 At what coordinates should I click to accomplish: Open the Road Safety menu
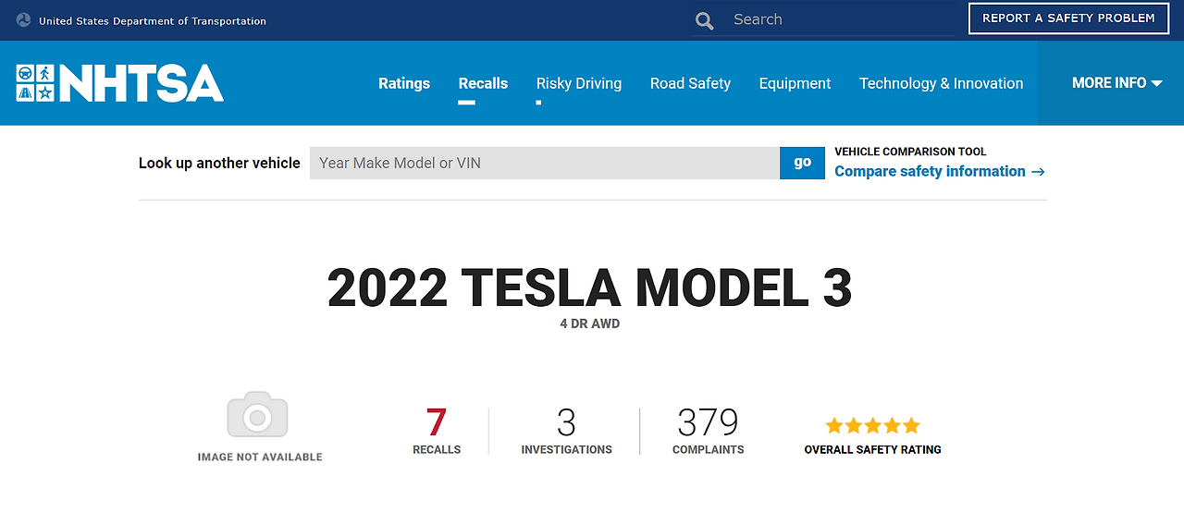[690, 83]
